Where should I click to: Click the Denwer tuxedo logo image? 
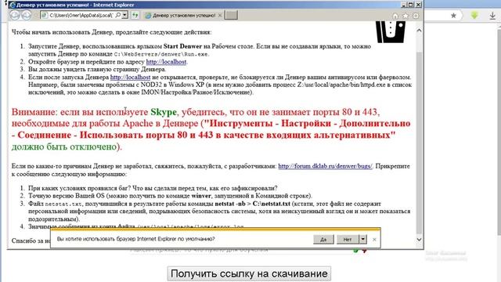(391, 31)
